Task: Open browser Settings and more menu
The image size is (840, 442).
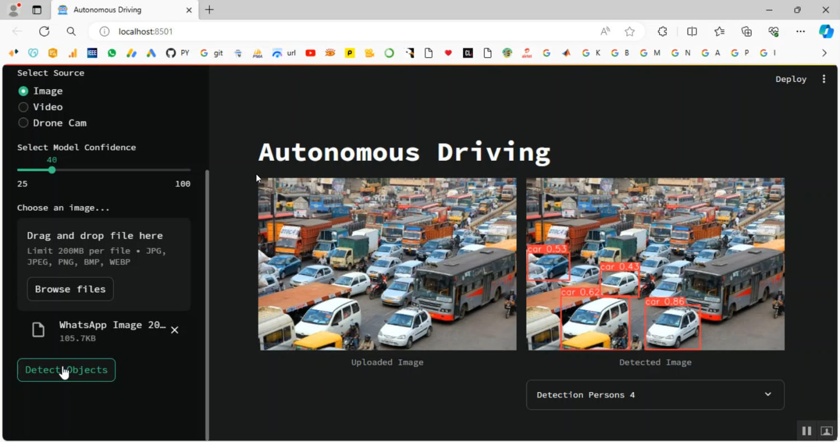Action: click(800, 31)
